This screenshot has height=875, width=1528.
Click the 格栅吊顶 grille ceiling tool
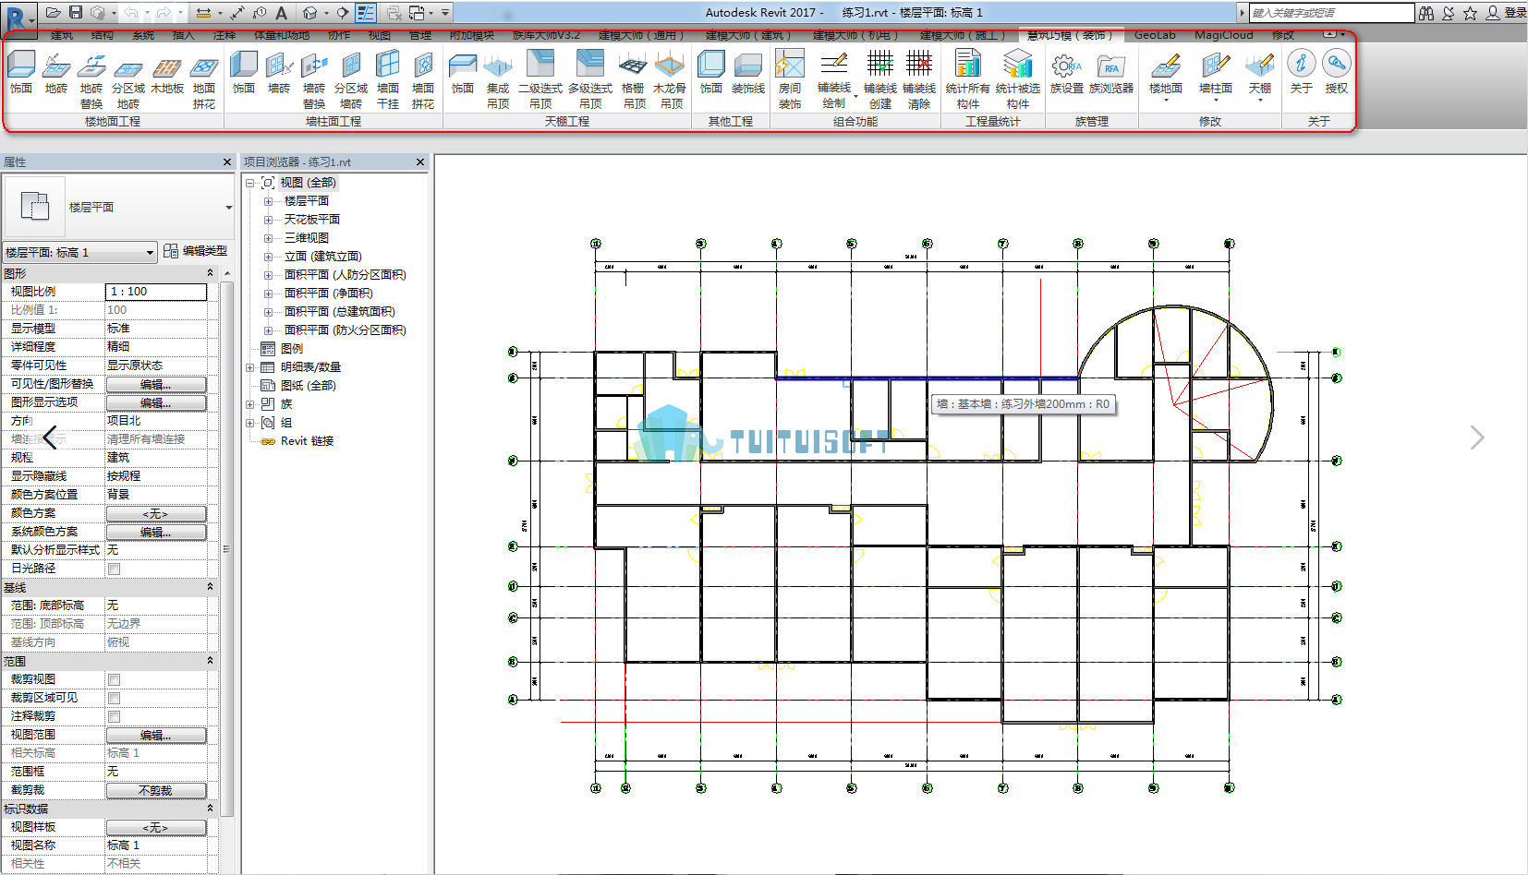point(634,81)
